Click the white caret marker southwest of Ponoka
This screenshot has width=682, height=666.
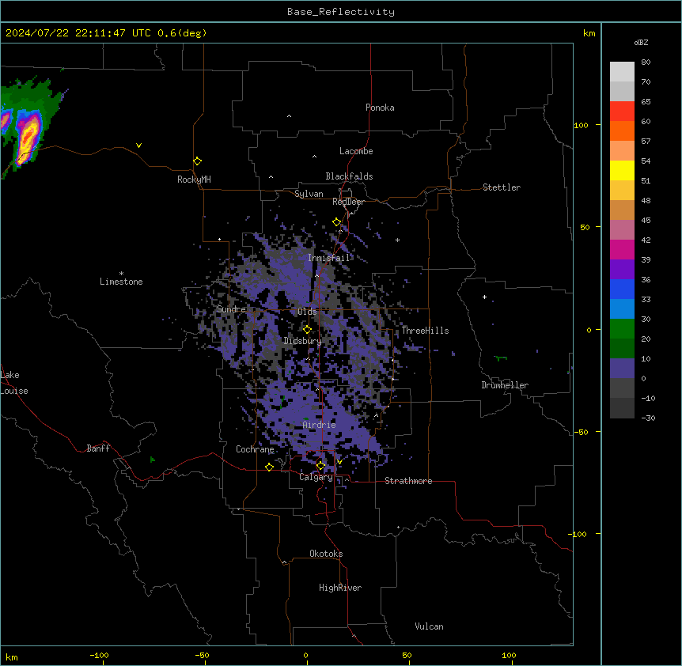point(289,116)
